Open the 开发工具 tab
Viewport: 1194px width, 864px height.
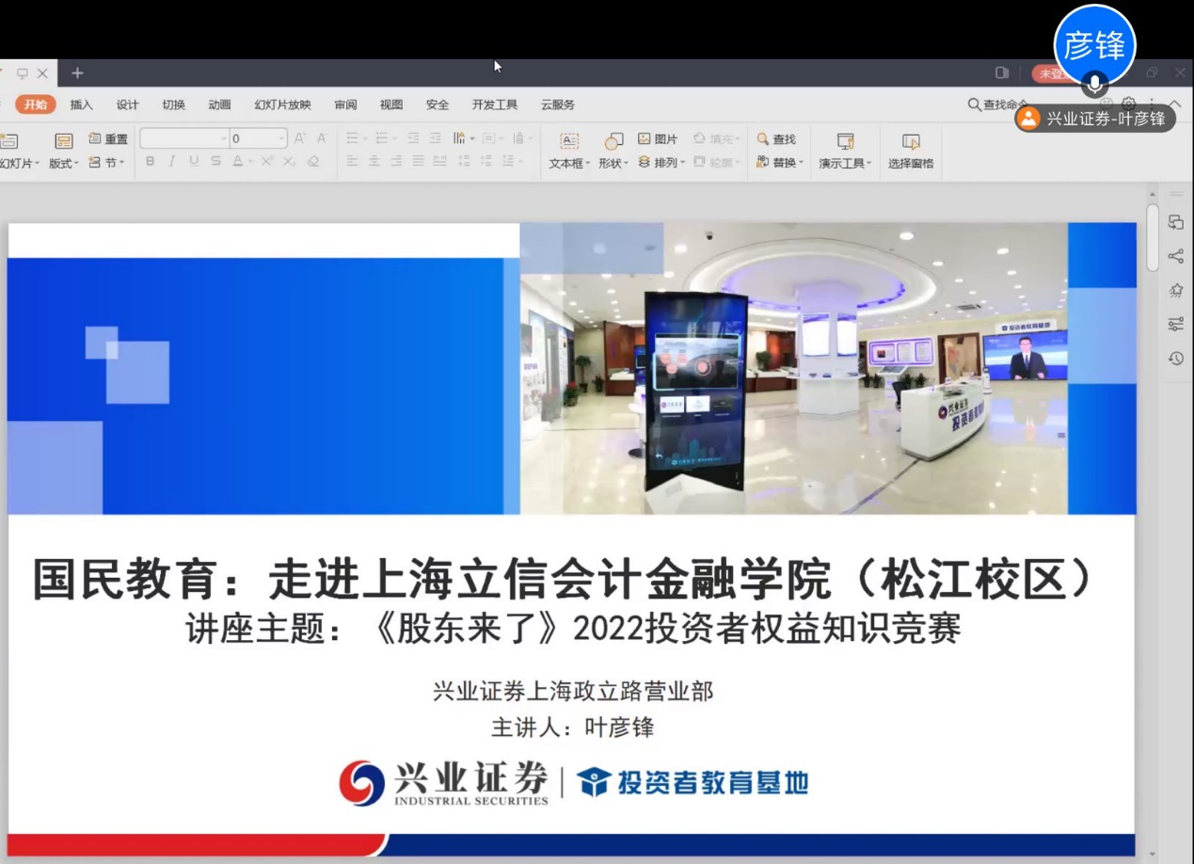pyautogui.click(x=495, y=104)
